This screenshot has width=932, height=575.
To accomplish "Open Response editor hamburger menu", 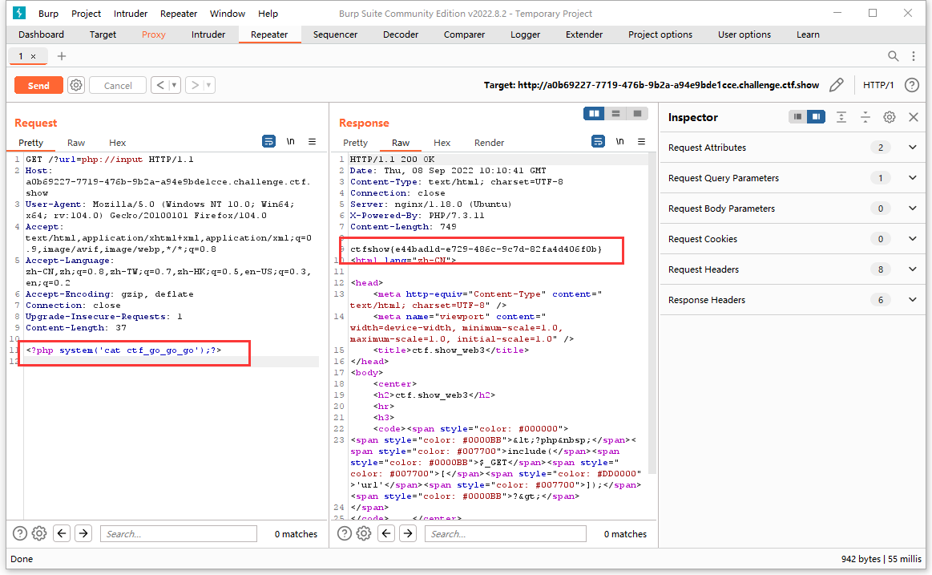I will pyautogui.click(x=641, y=141).
